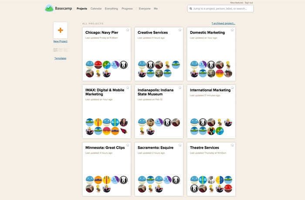Switch to middle list view icon
305x200 pixels.
61,50
